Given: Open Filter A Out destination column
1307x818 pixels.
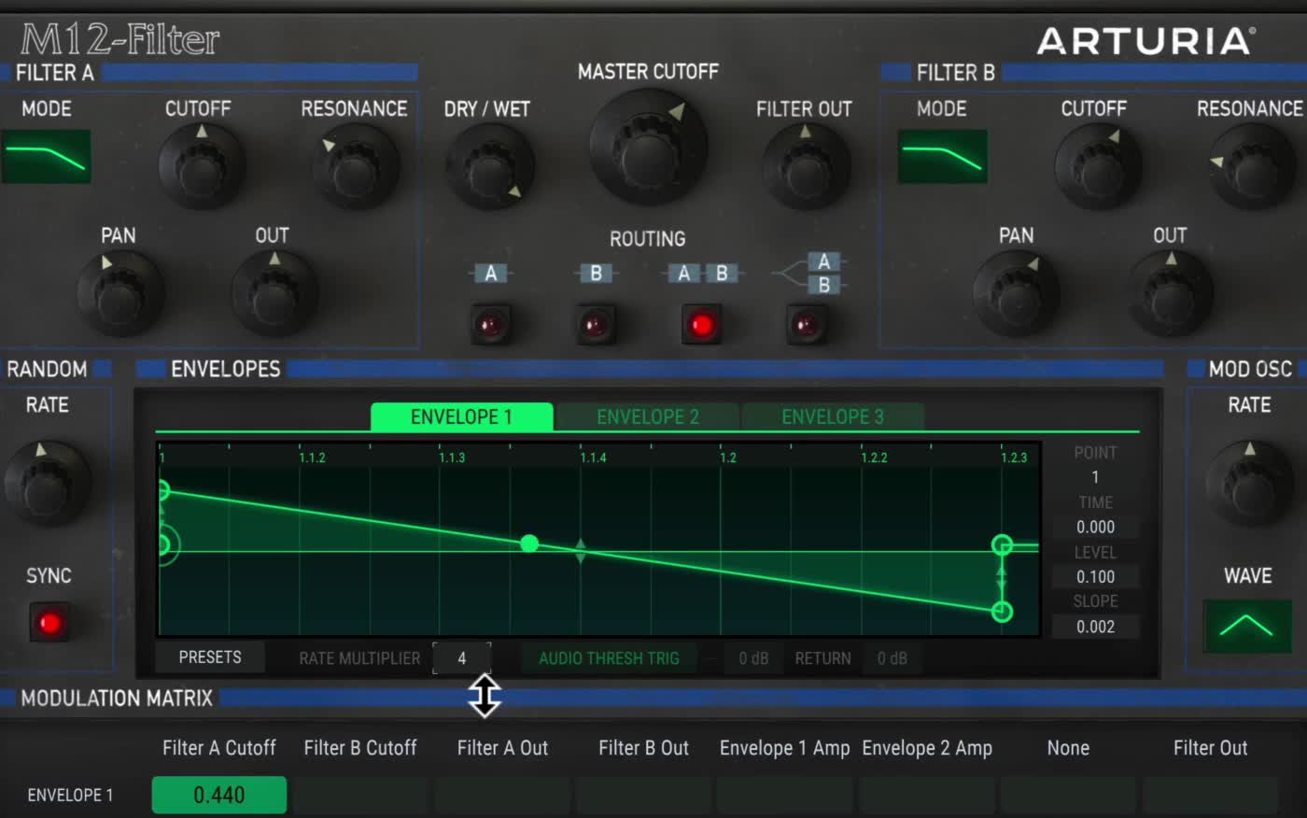Looking at the screenshot, I should pos(502,748).
